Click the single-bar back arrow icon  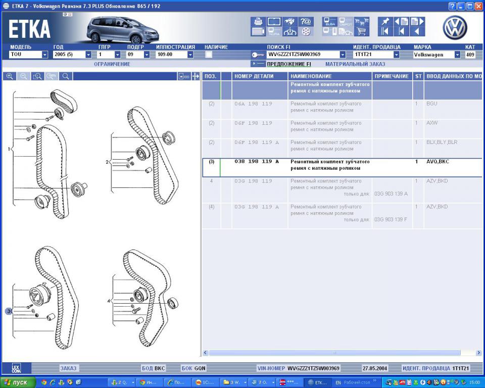[401, 31]
